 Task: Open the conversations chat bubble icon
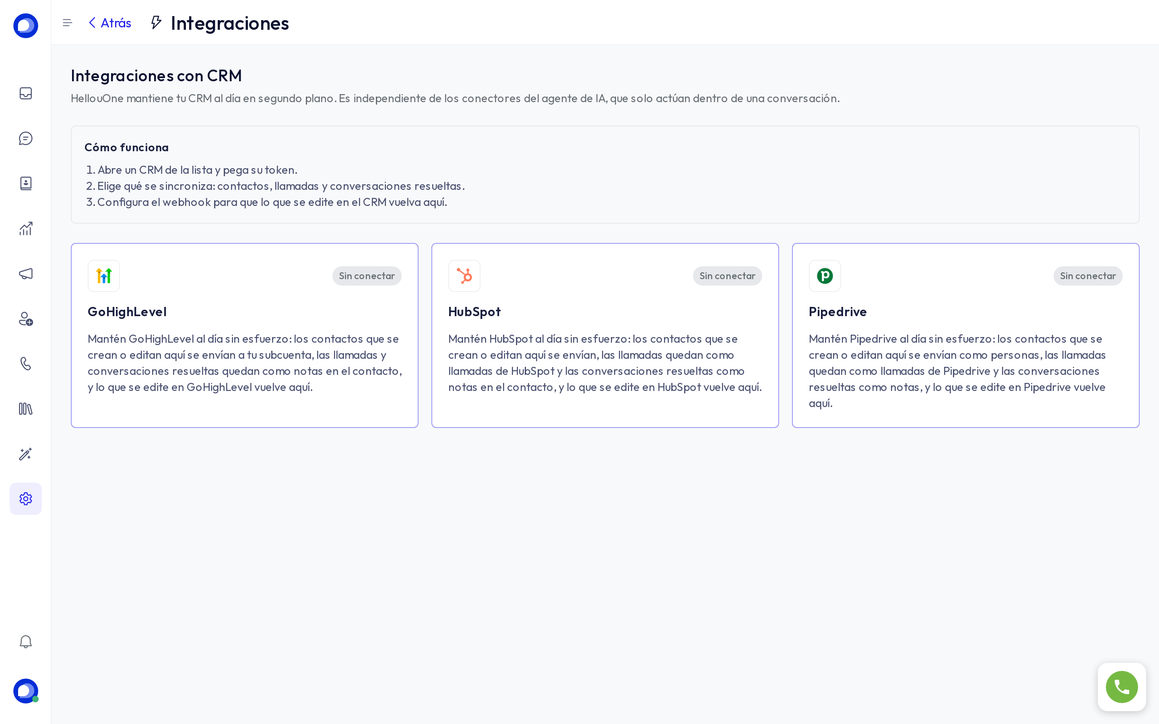[x=25, y=138]
